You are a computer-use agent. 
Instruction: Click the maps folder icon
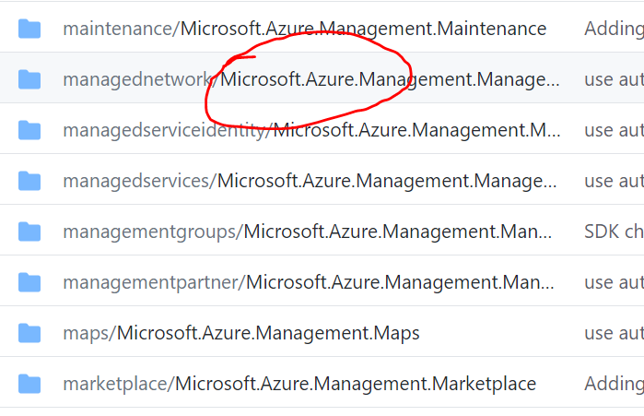[29, 333]
